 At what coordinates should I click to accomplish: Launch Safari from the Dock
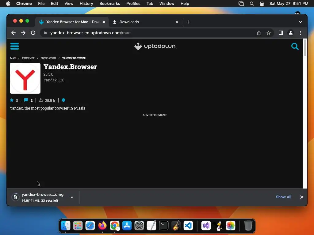click(x=90, y=226)
